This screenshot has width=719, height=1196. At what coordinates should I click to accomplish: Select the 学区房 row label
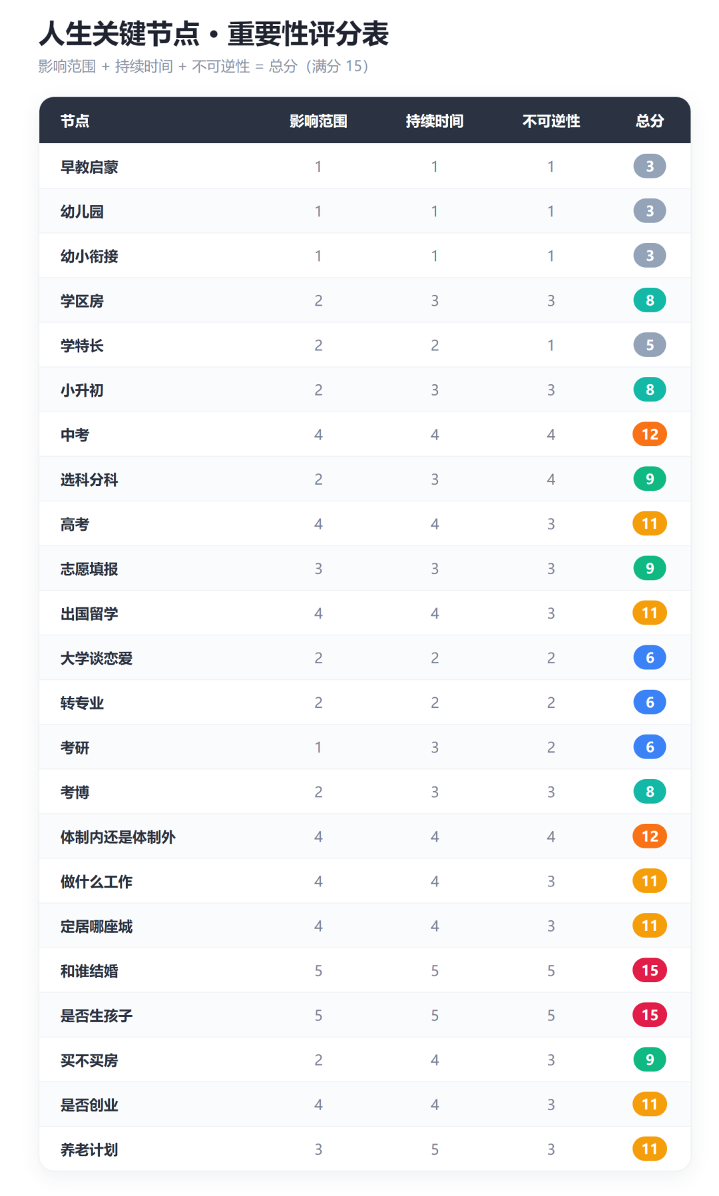[x=82, y=300]
